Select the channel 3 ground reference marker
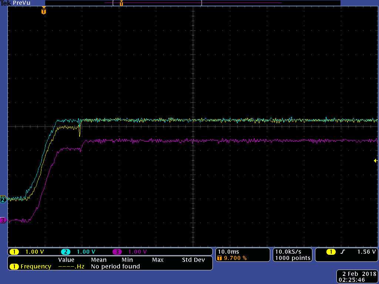This screenshot has width=379, height=284. click(3, 220)
